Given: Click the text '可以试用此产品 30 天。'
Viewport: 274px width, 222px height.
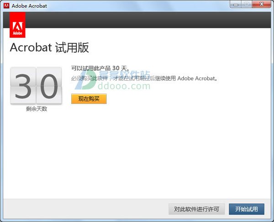Looking at the screenshot, I should (x=100, y=68).
